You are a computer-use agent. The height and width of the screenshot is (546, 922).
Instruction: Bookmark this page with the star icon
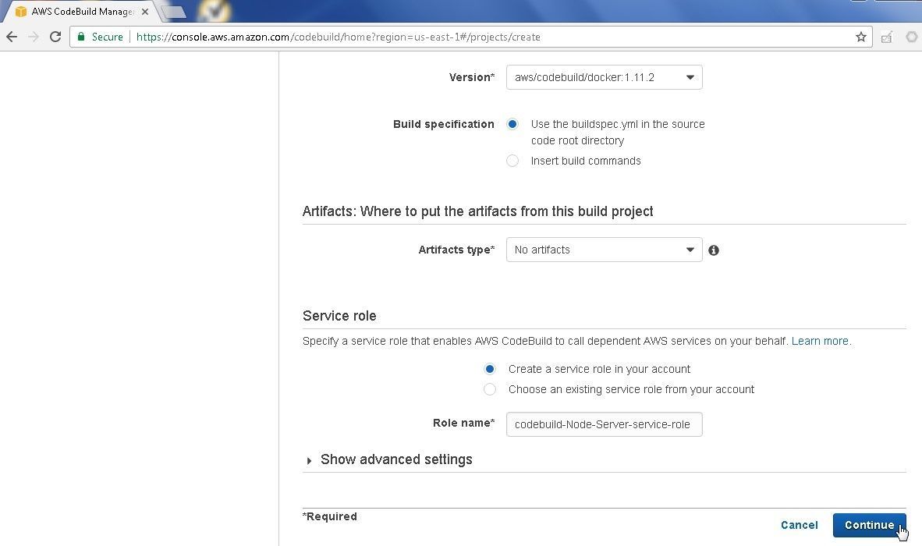861,37
